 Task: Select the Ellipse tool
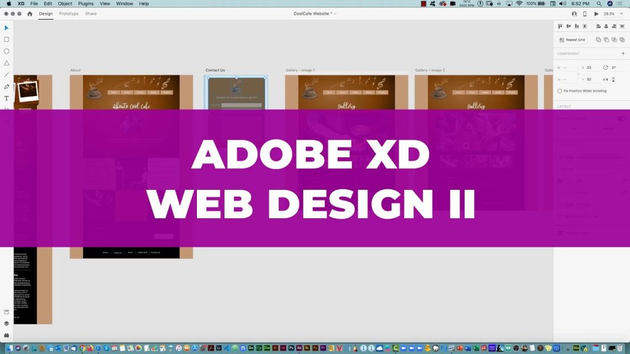tap(6, 52)
